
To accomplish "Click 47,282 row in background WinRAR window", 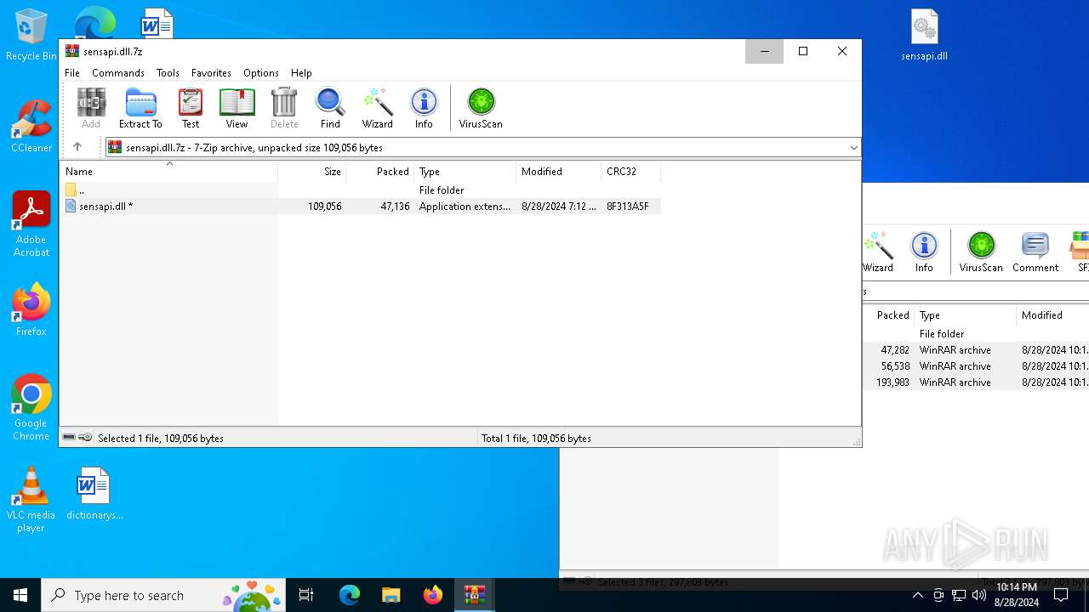I will pos(975,350).
